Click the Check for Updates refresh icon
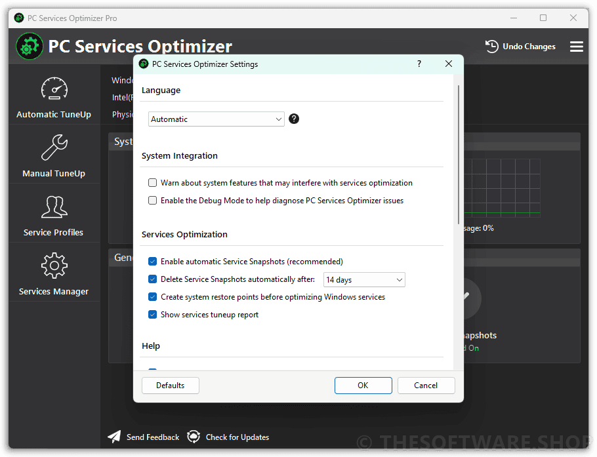The image size is (597, 457). tap(194, 437)
